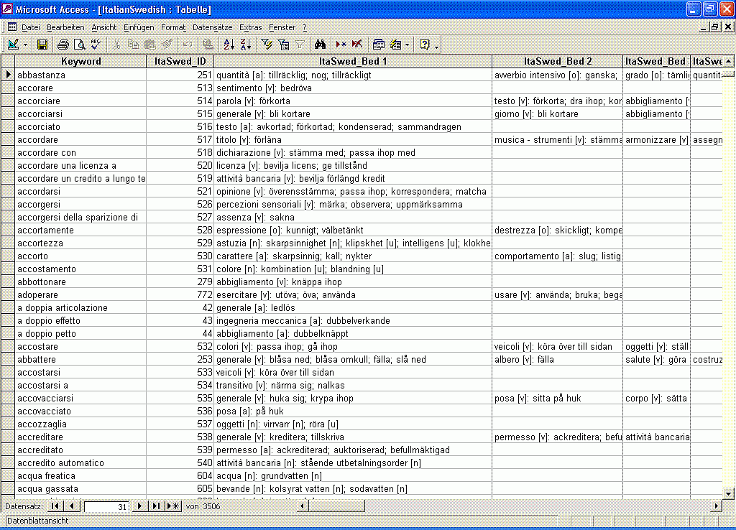Click the ID cell showing 772
This screenshot has height=530, width=736.
tap(180, 294)
